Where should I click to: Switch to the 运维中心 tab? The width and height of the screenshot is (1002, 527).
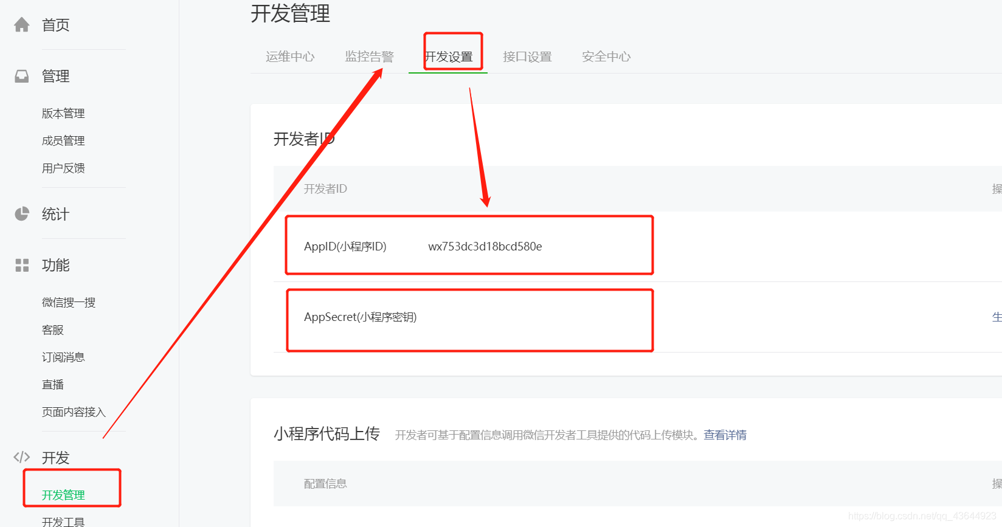[290, 57]
